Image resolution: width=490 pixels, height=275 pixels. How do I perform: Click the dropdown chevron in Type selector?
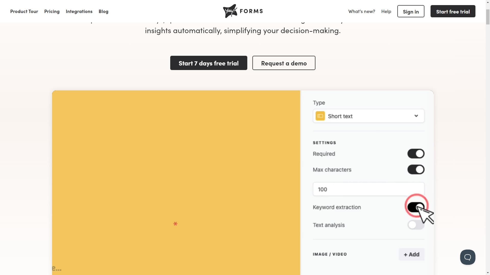tap(416, 116)
